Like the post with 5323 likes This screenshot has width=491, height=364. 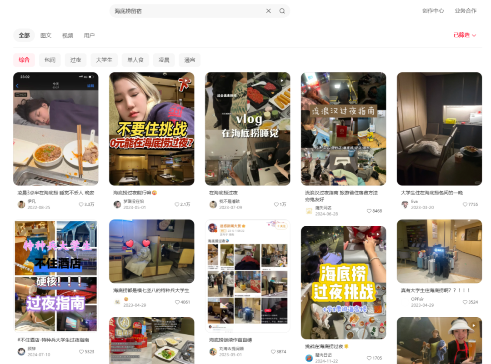point(81,351)
